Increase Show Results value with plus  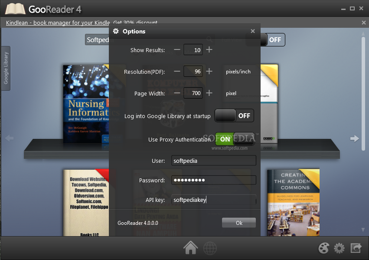209,49
